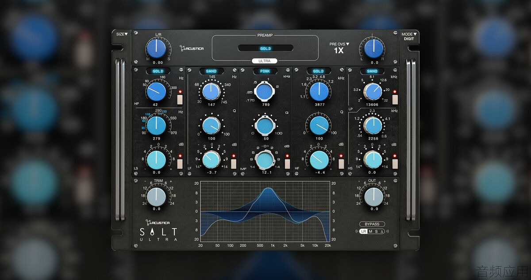Click the 42 value under HP knob
The width and height of the screenshot is (531, 280).
click(156, 105)
